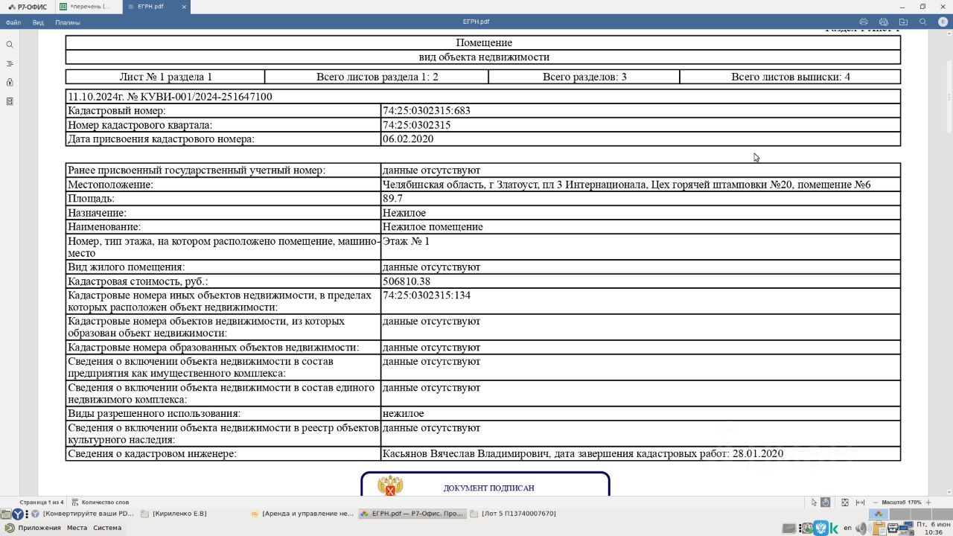953x536 pixels.
Task: Click the area value 89.7
Action: 392,199
